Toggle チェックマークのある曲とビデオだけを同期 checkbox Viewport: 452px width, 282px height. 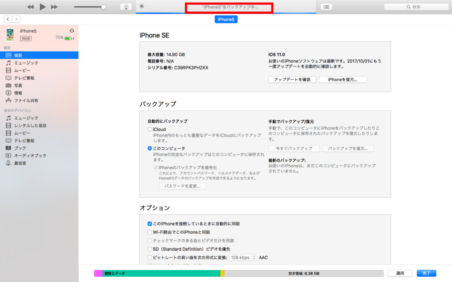click(x=150, y=241)
